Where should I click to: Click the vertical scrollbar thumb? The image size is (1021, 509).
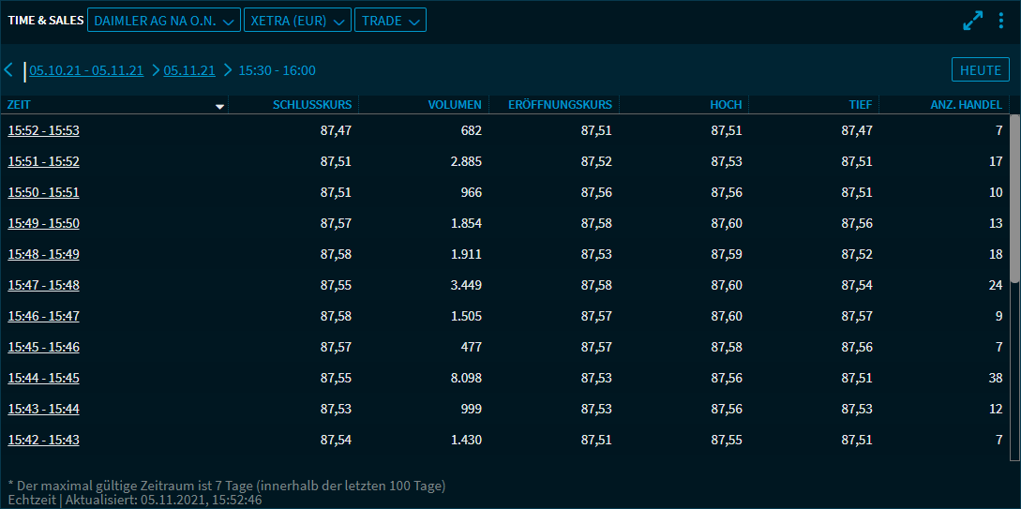pyautogui.click(x=1014, y=197)
